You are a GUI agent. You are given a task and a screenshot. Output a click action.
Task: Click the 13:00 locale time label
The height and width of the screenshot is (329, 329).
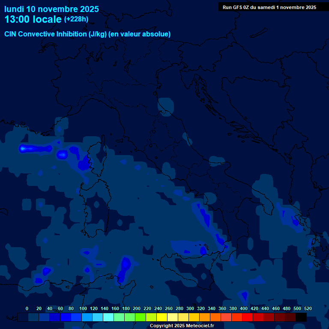click(x=33, y=19)
